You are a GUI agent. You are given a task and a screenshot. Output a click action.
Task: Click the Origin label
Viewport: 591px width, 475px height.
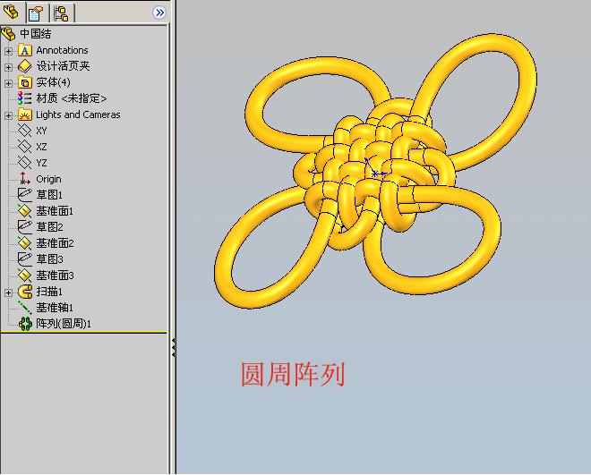click(48, 180)
